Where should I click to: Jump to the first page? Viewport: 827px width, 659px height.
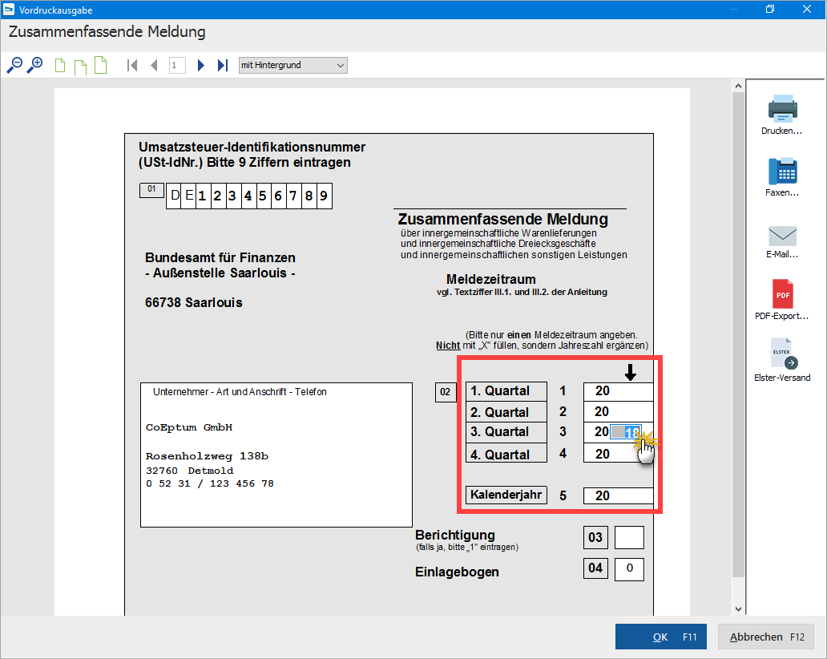click(132, 66)
